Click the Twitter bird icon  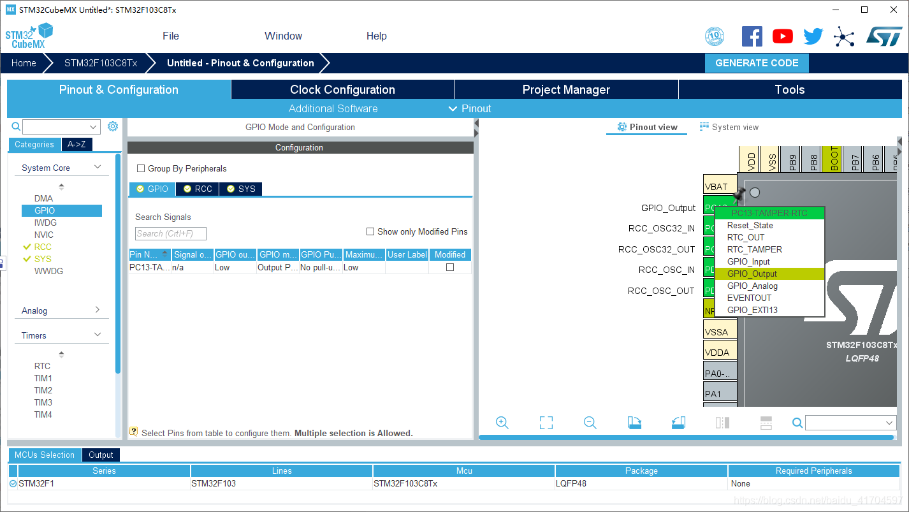[x=813, y=36]
